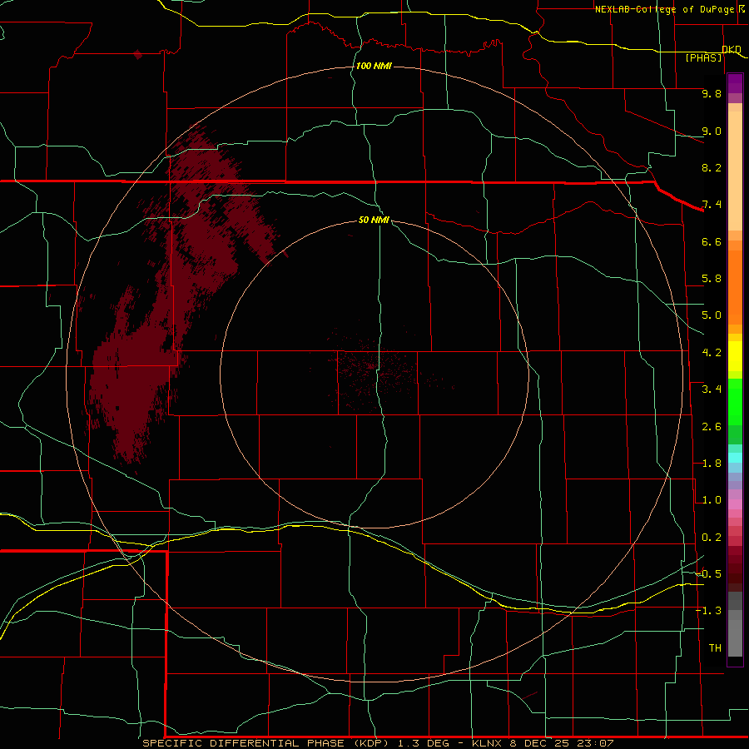Viewport: 749px width, 749px height.
Task: Select the 5.0 scale value
Action: click(712, 315)
